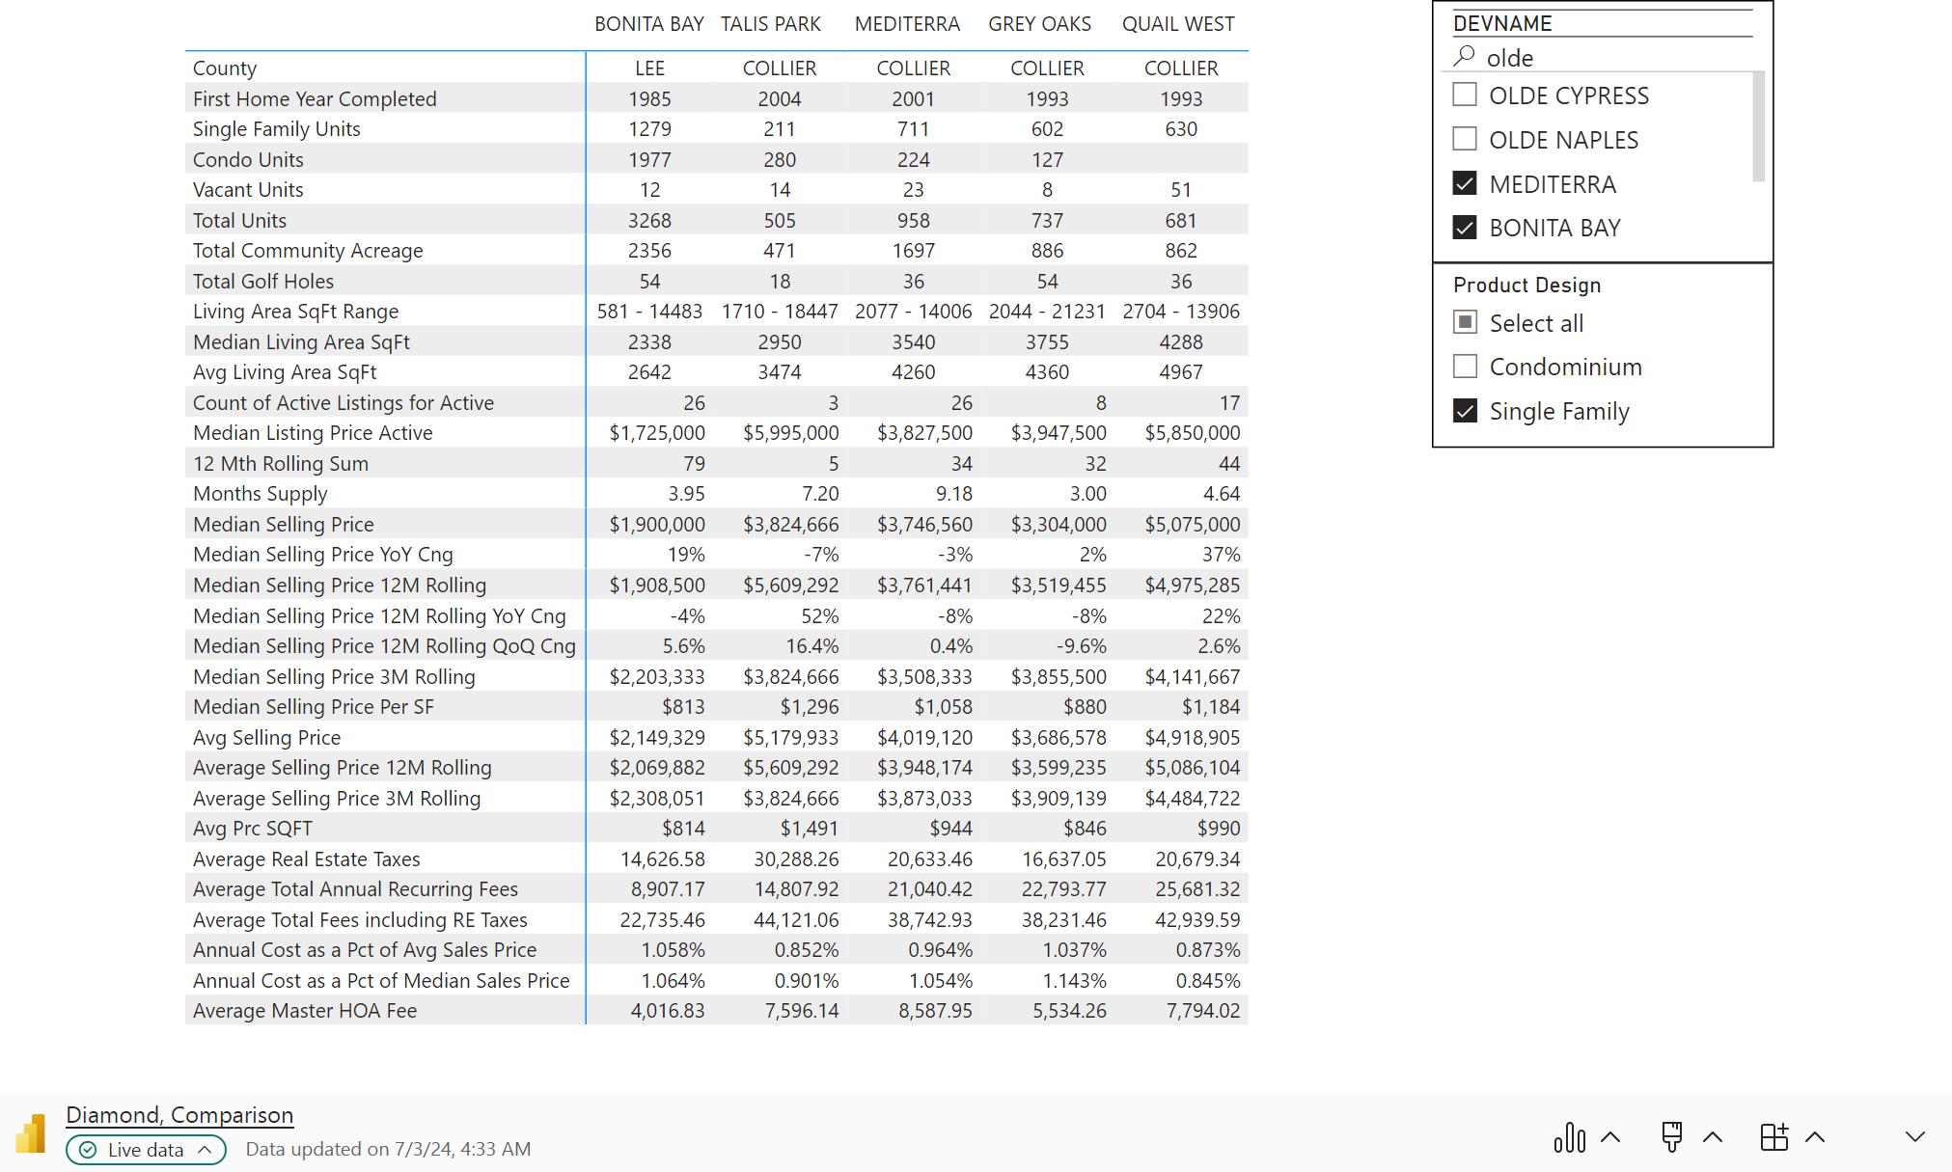Uncheck the MEDITERRA checkbox
The image size is (1952, 1172).
(x=1465, y=183)
